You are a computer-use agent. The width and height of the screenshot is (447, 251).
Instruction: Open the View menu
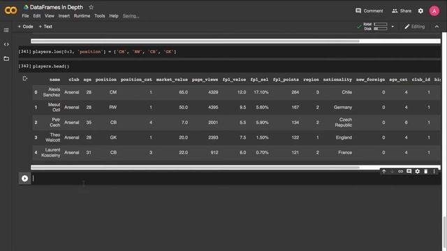click(x=50, y=16)
